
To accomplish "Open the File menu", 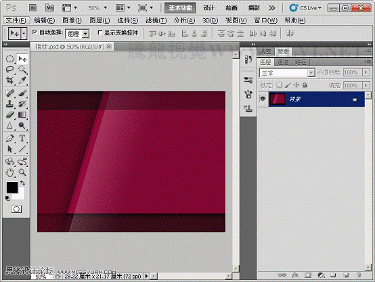I will click(16, 20).
